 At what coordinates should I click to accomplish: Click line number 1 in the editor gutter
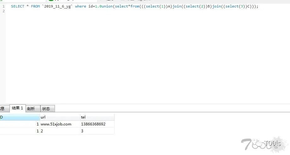tap(3, 6)
